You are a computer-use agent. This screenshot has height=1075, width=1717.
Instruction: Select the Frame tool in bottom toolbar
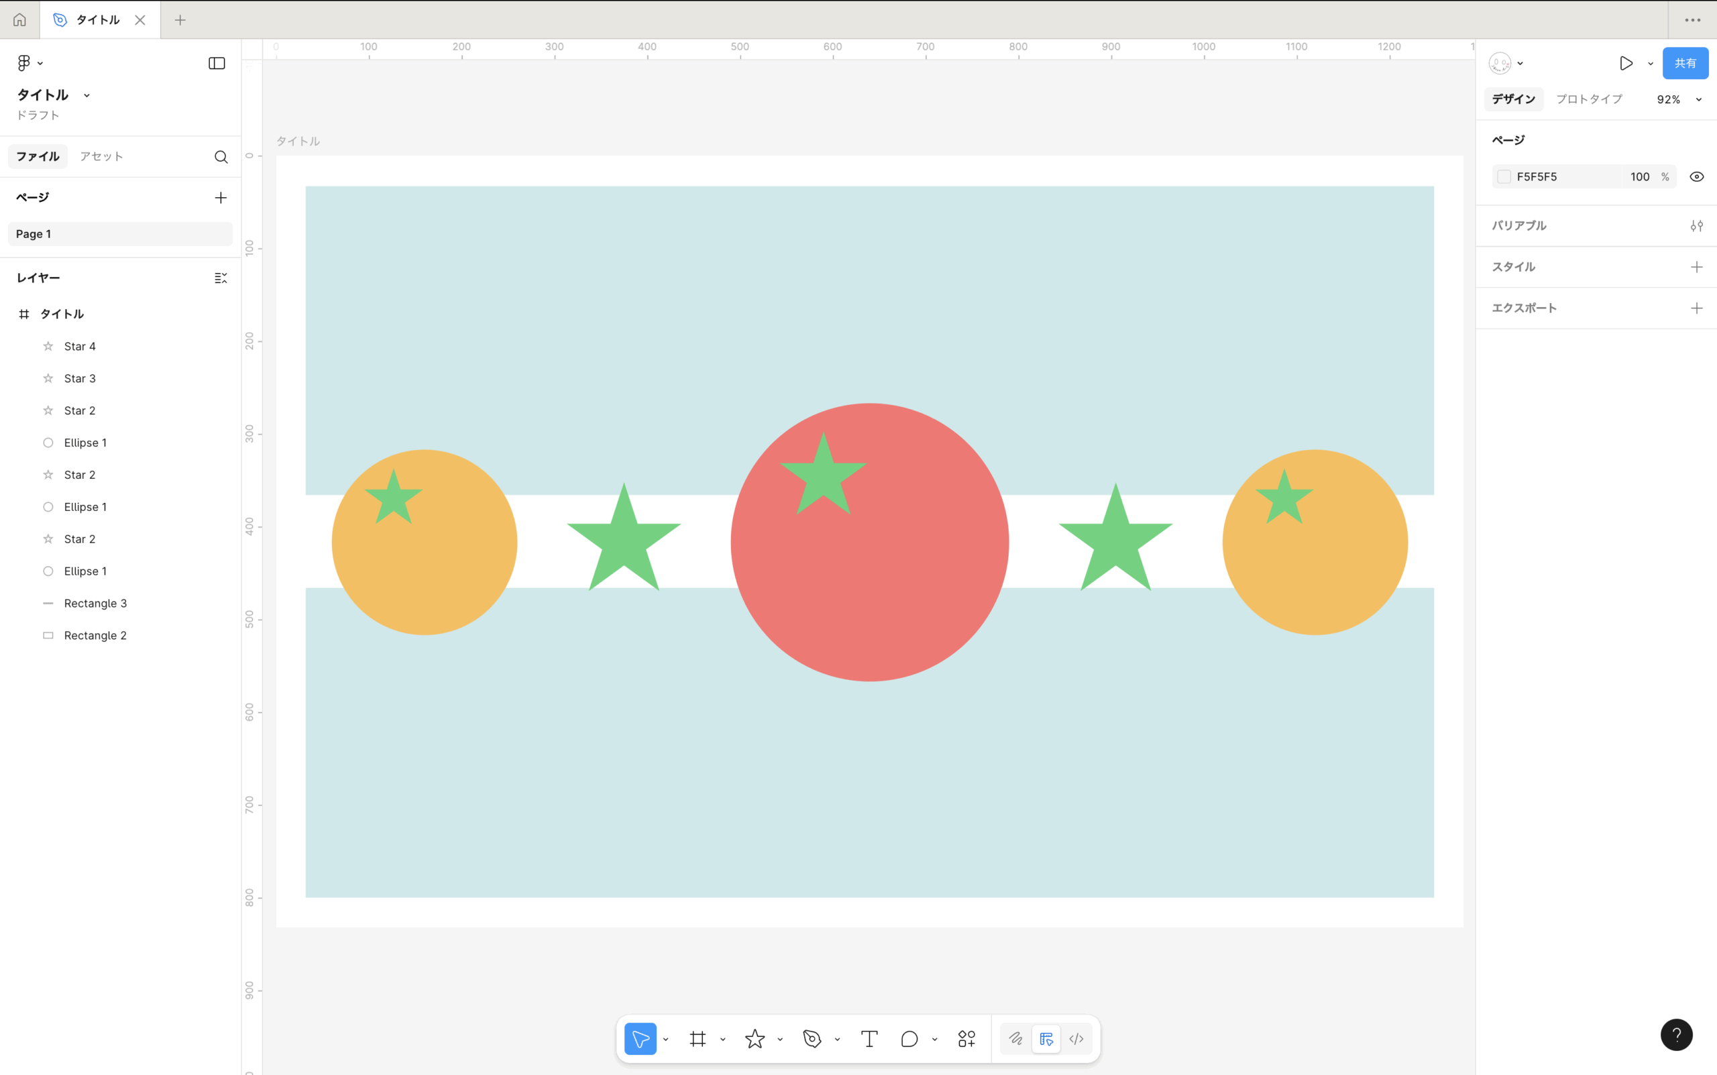click(698, 1039)
